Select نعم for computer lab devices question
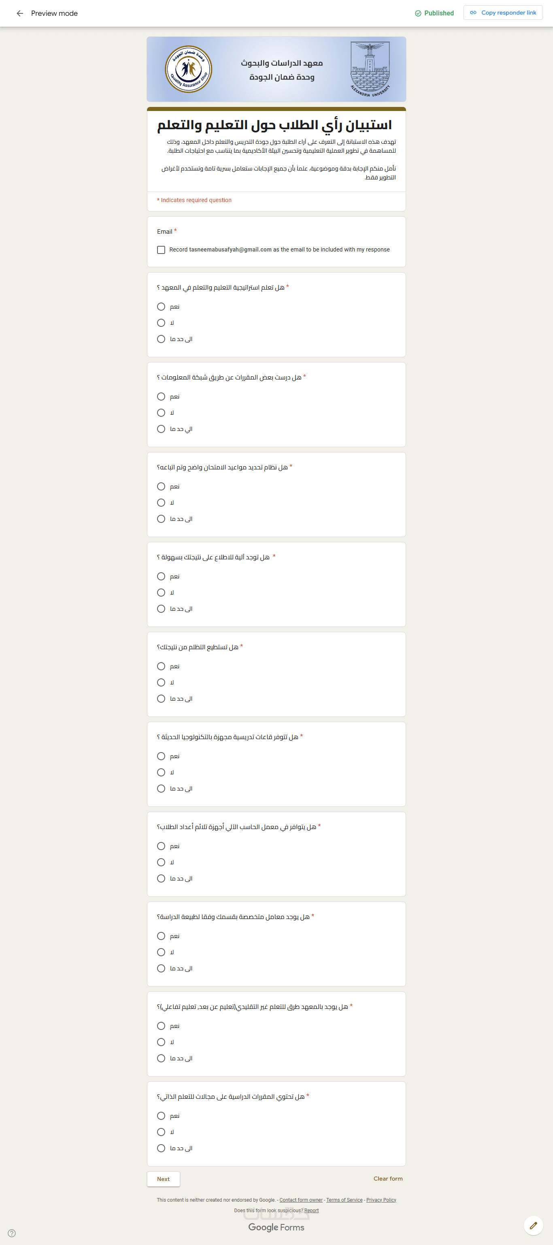This screenshot has height=1245, width=553. pyautogui.click(x=161, y=846)
